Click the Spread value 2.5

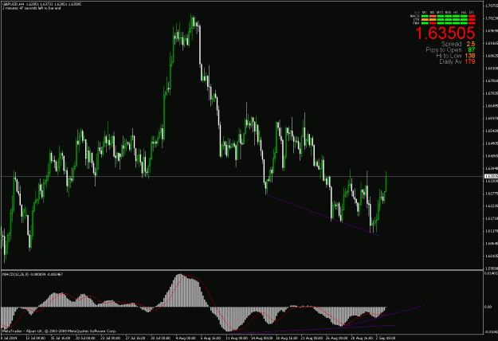tap(471, 44)
